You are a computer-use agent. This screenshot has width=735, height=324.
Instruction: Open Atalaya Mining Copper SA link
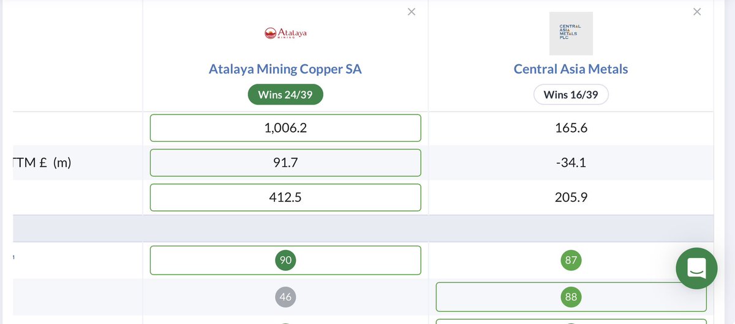(285, 69)
